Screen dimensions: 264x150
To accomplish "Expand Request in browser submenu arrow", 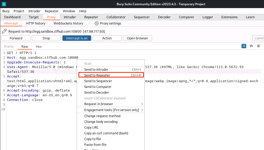I will coord(142,104).
